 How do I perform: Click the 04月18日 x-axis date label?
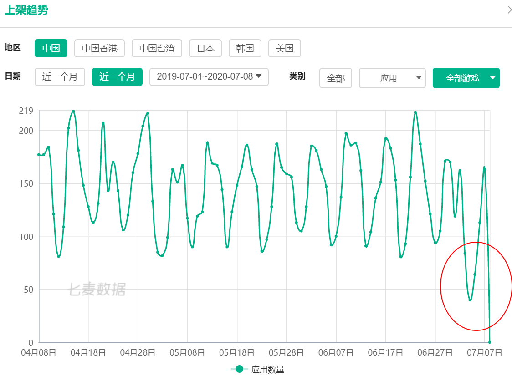coord(88,353)
